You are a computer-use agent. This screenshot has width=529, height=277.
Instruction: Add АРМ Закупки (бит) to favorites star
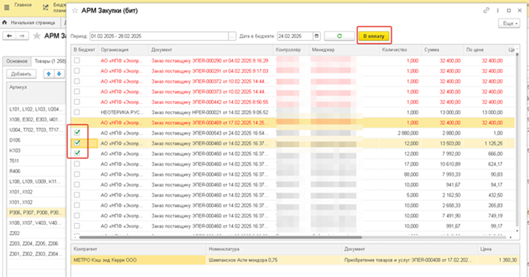pyautogui.click(x=75, y=11)
